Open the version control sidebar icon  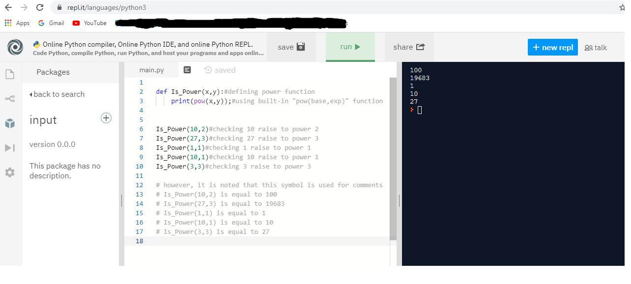pos(10,99)
